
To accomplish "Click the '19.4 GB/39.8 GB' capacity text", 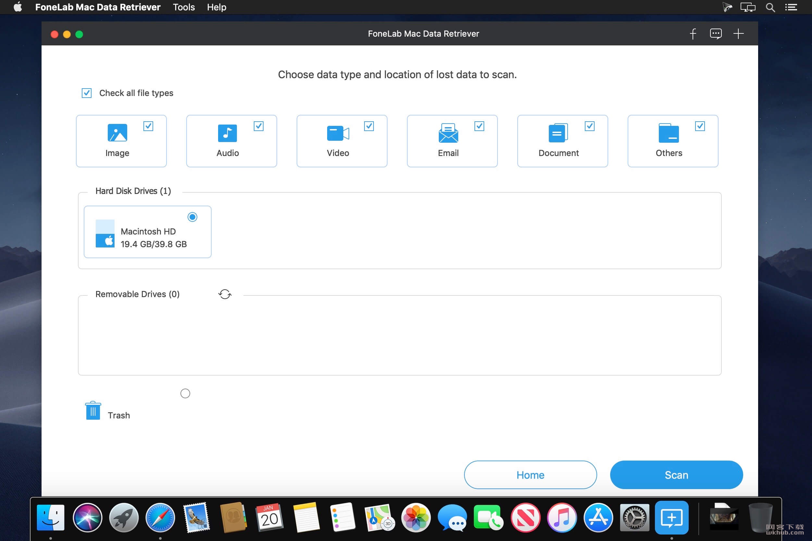I will point(154,244).
